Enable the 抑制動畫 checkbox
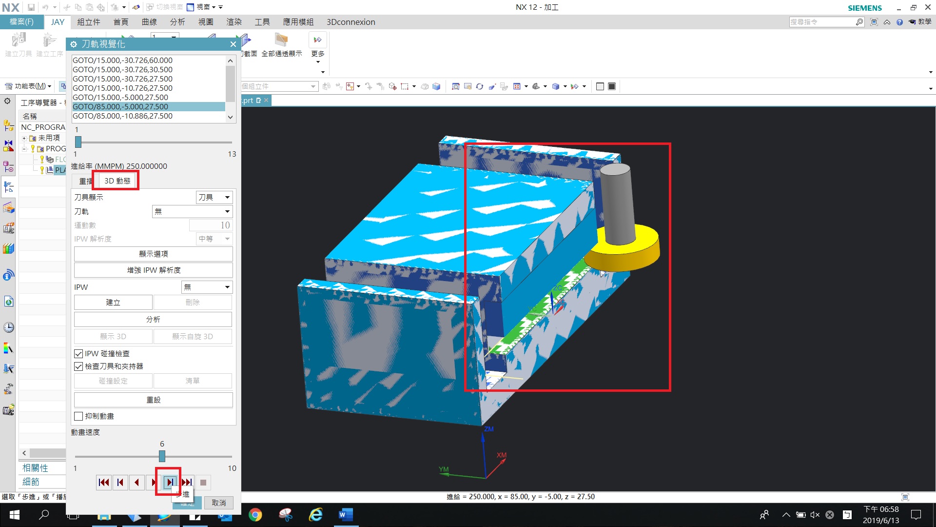Image resolution: width=936 pixels, height=527 pixels. tap(78, 416)
